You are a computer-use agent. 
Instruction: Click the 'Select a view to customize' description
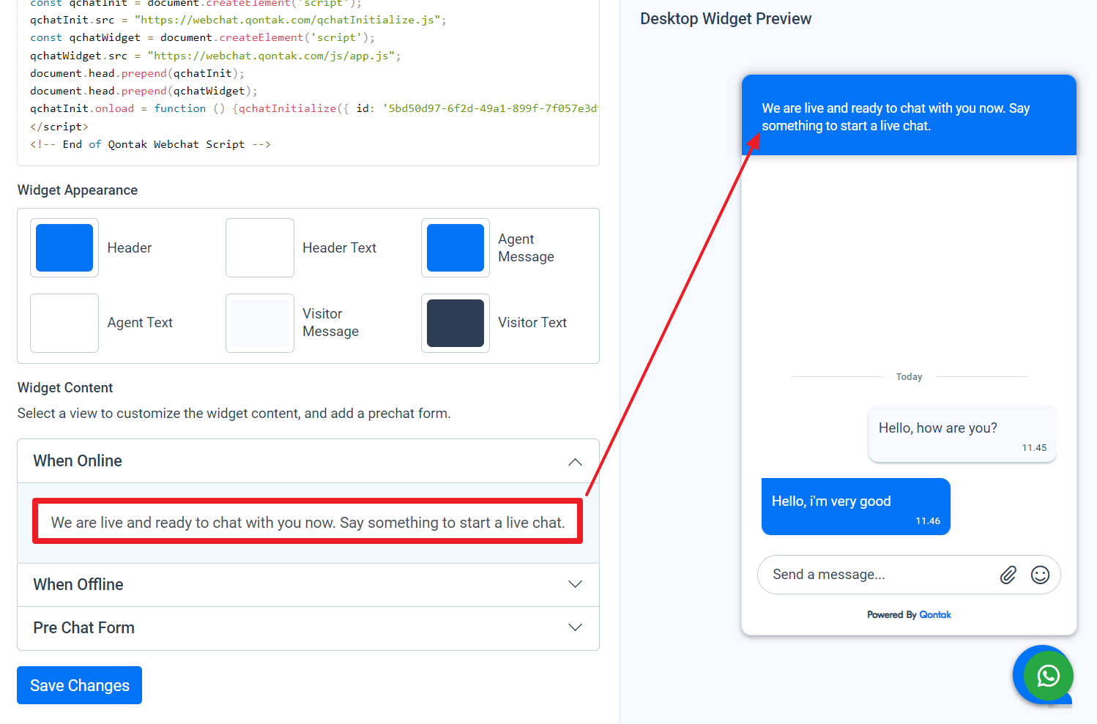click(234, 414)
